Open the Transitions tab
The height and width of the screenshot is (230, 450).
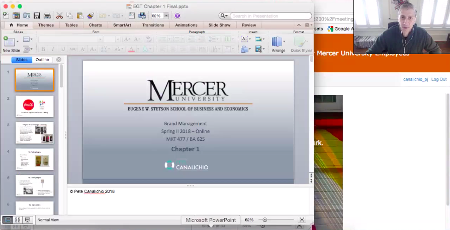pyautogui.click(x=153, y=25)
